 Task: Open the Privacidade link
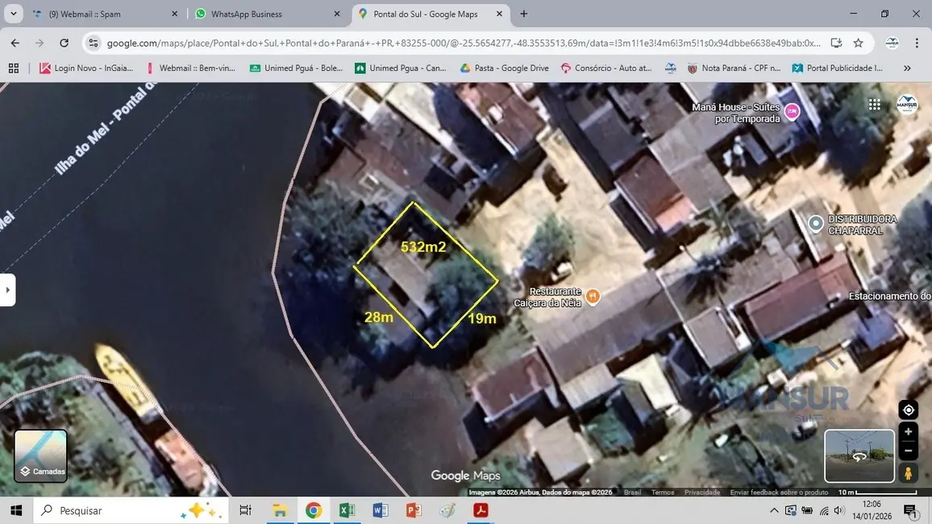click(701, 492)
